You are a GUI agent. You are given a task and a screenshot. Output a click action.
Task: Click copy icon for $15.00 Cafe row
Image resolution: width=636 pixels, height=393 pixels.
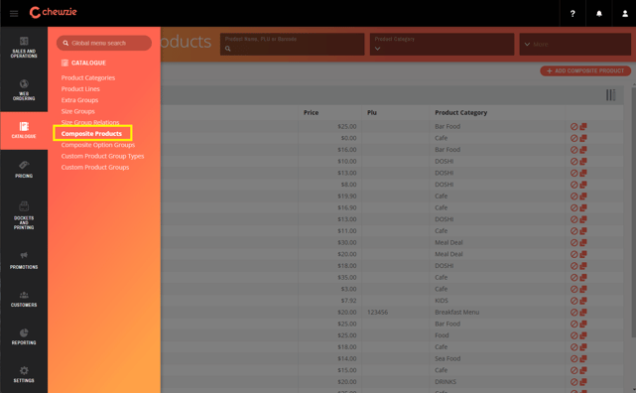pyautogui.click(x=583, y=370)
